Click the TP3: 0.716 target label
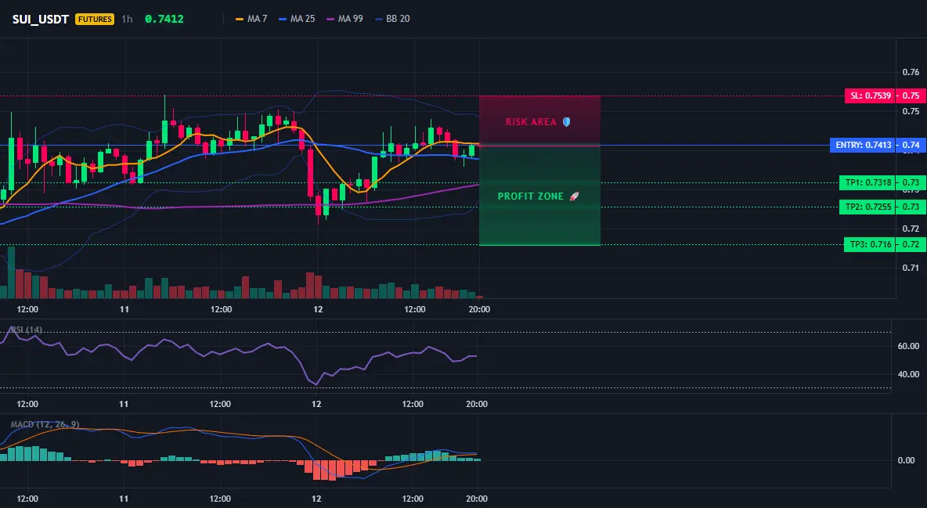This screenshot has height=508, width=927. [x=870, y=244]
